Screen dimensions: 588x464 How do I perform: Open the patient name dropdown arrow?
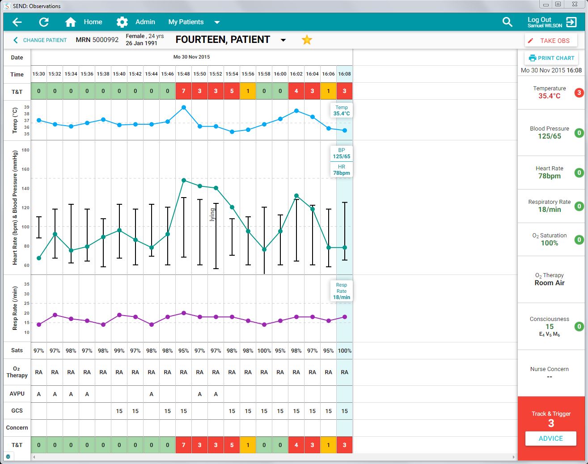click(283, 40)
